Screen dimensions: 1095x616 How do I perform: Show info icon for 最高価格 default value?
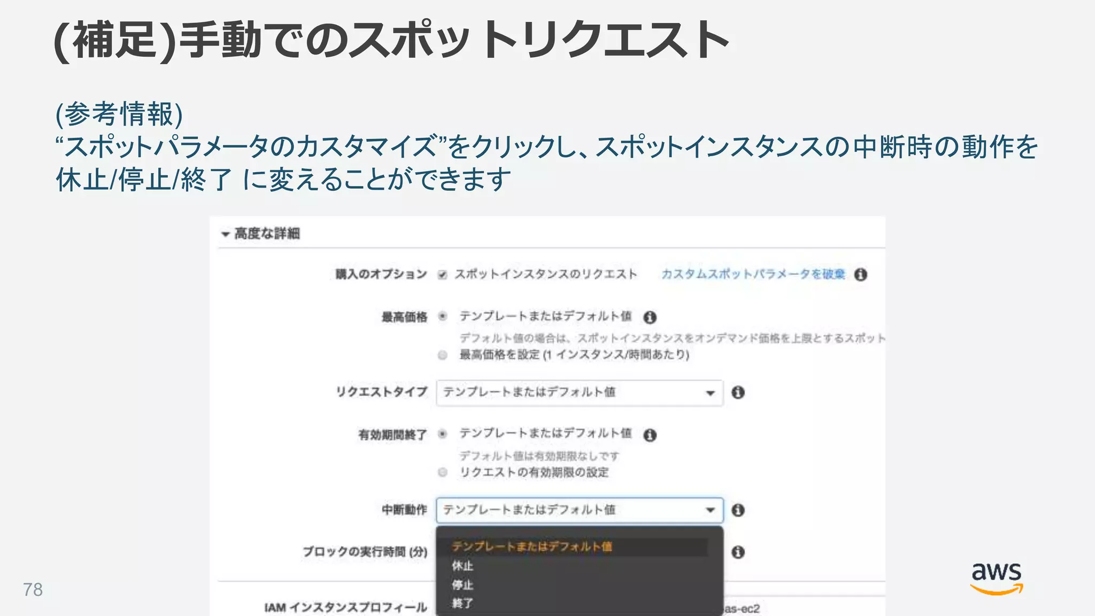pyautogui.click(x=650, y=317)
